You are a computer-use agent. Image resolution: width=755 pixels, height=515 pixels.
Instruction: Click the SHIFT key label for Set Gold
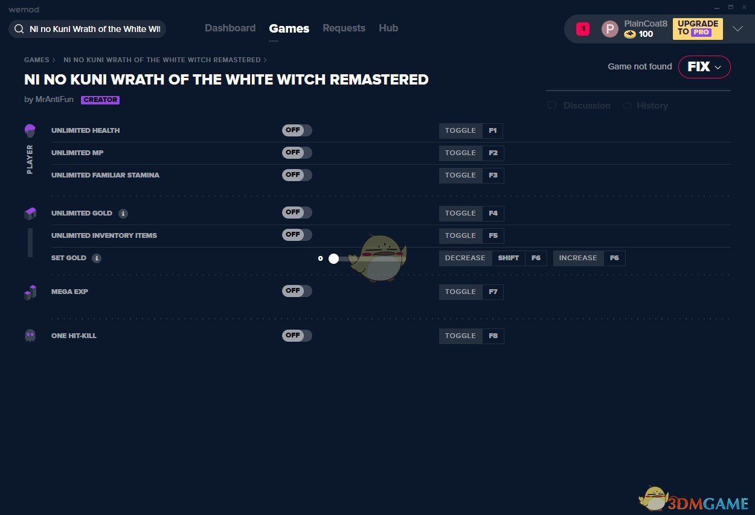point(509,258)
